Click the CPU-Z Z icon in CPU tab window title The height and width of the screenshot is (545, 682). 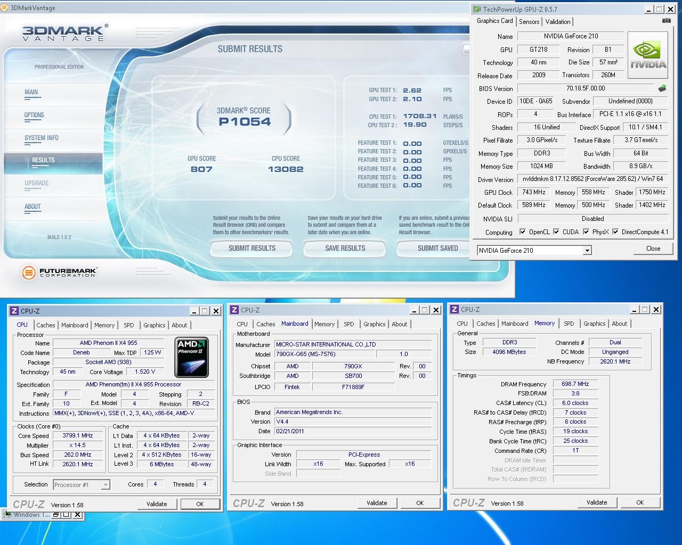[14, 311]
